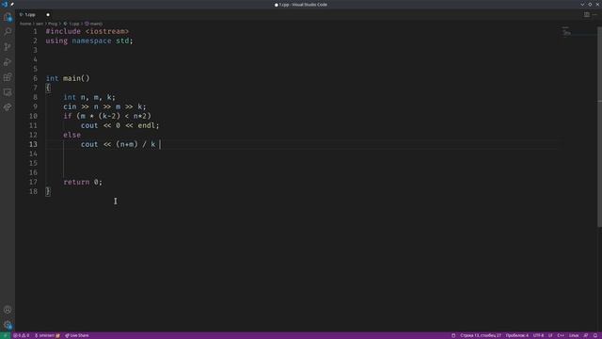Click the feedback icon in status bar

(x=586, y=335)
